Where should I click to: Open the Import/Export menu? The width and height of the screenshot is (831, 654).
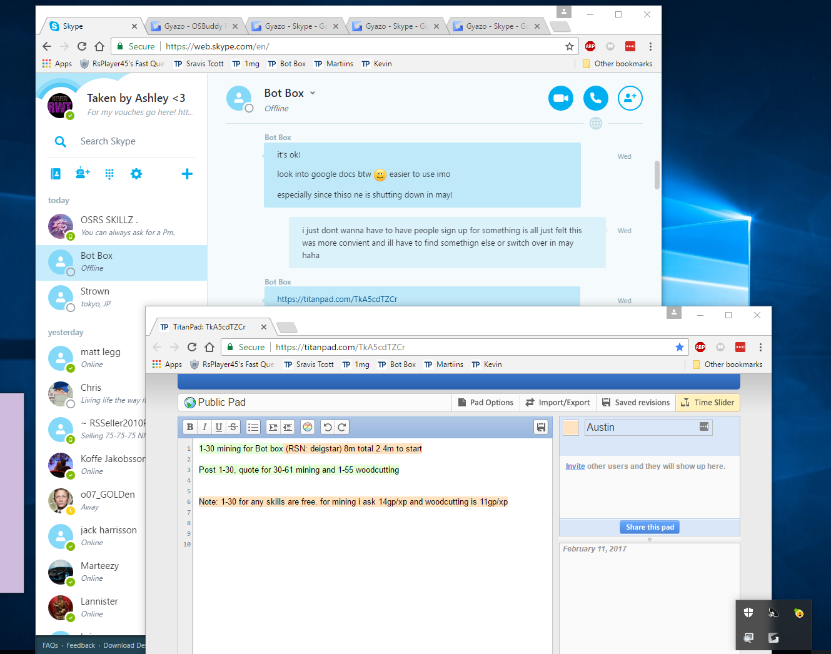point(558,403)
